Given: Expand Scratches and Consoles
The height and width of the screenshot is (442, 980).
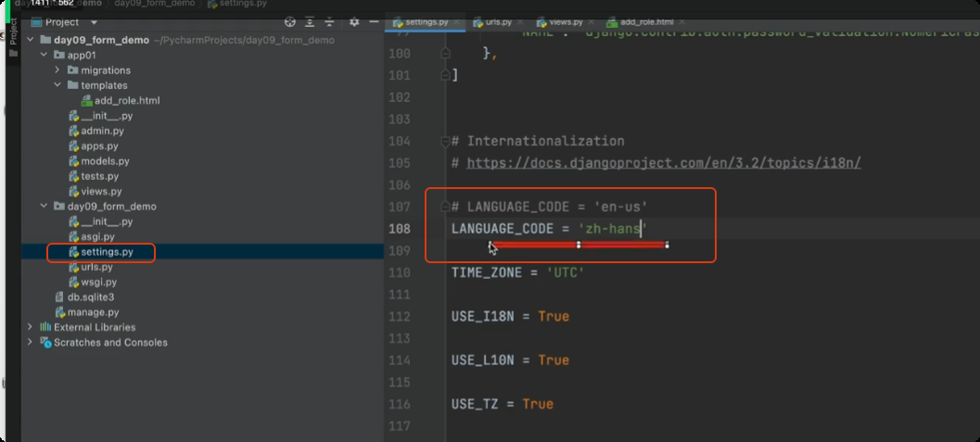Looking at the screenshot, I should click(x=30, y=342).
